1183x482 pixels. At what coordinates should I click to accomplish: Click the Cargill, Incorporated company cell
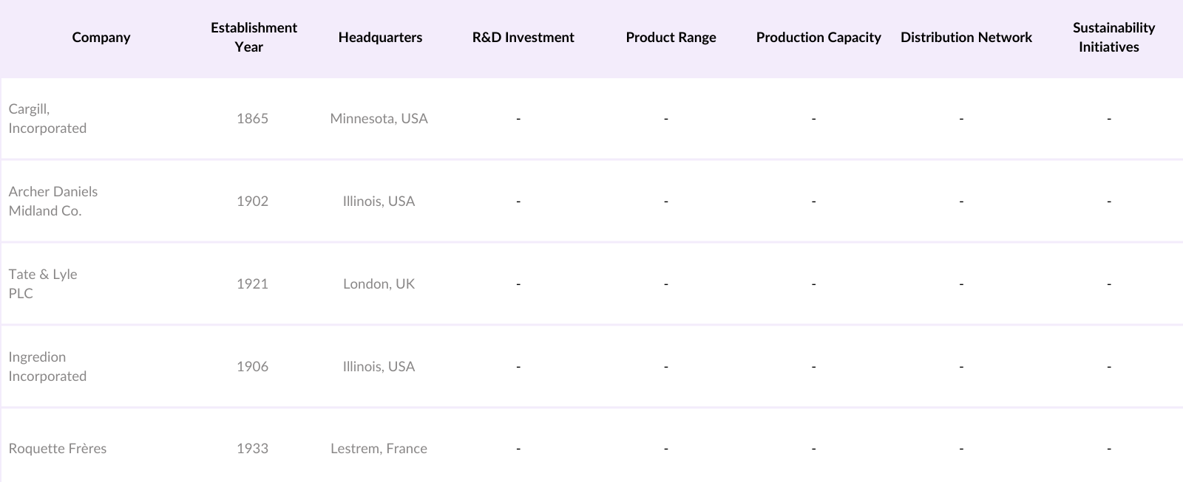click(x=47, y=119)
